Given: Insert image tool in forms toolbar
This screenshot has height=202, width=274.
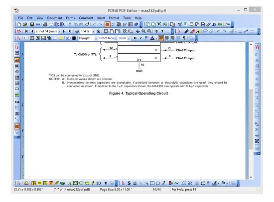Looking at the screenshot, I should [43, 38].
